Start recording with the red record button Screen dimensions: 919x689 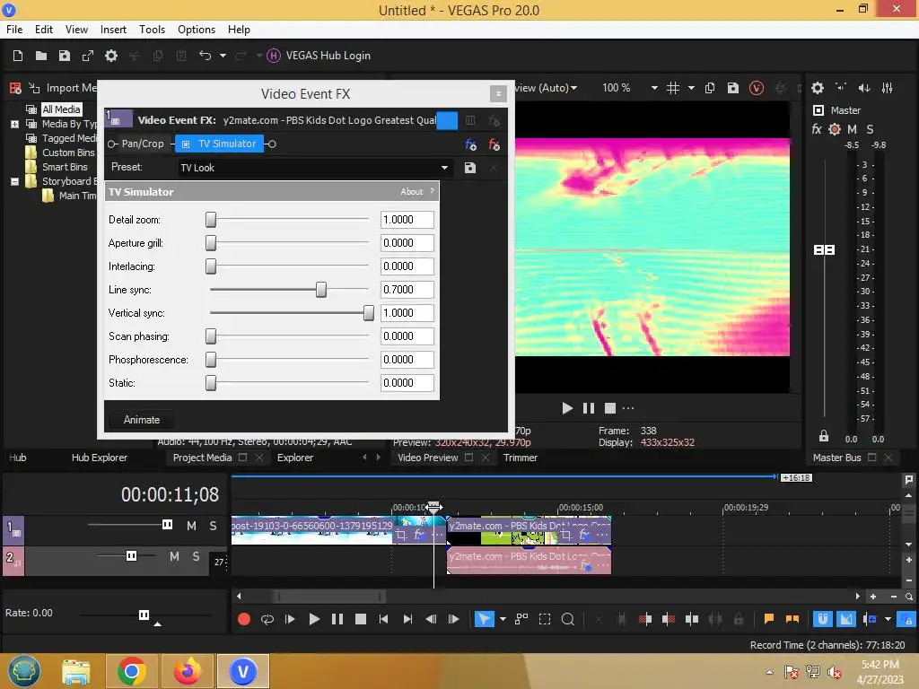click(244, 619)
